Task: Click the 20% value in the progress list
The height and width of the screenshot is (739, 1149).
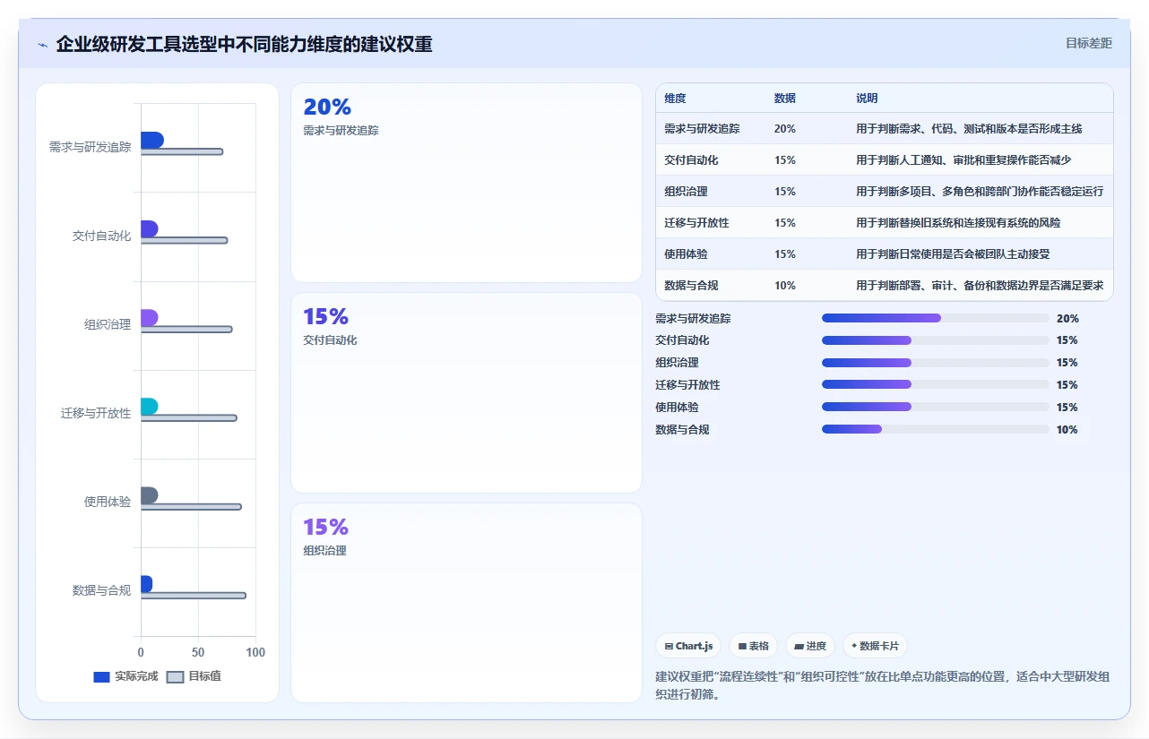Action: (1067, 318)
